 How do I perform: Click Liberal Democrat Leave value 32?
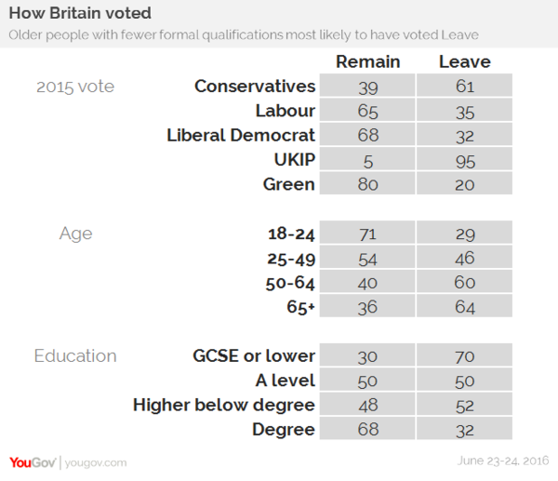click(464, 135)
